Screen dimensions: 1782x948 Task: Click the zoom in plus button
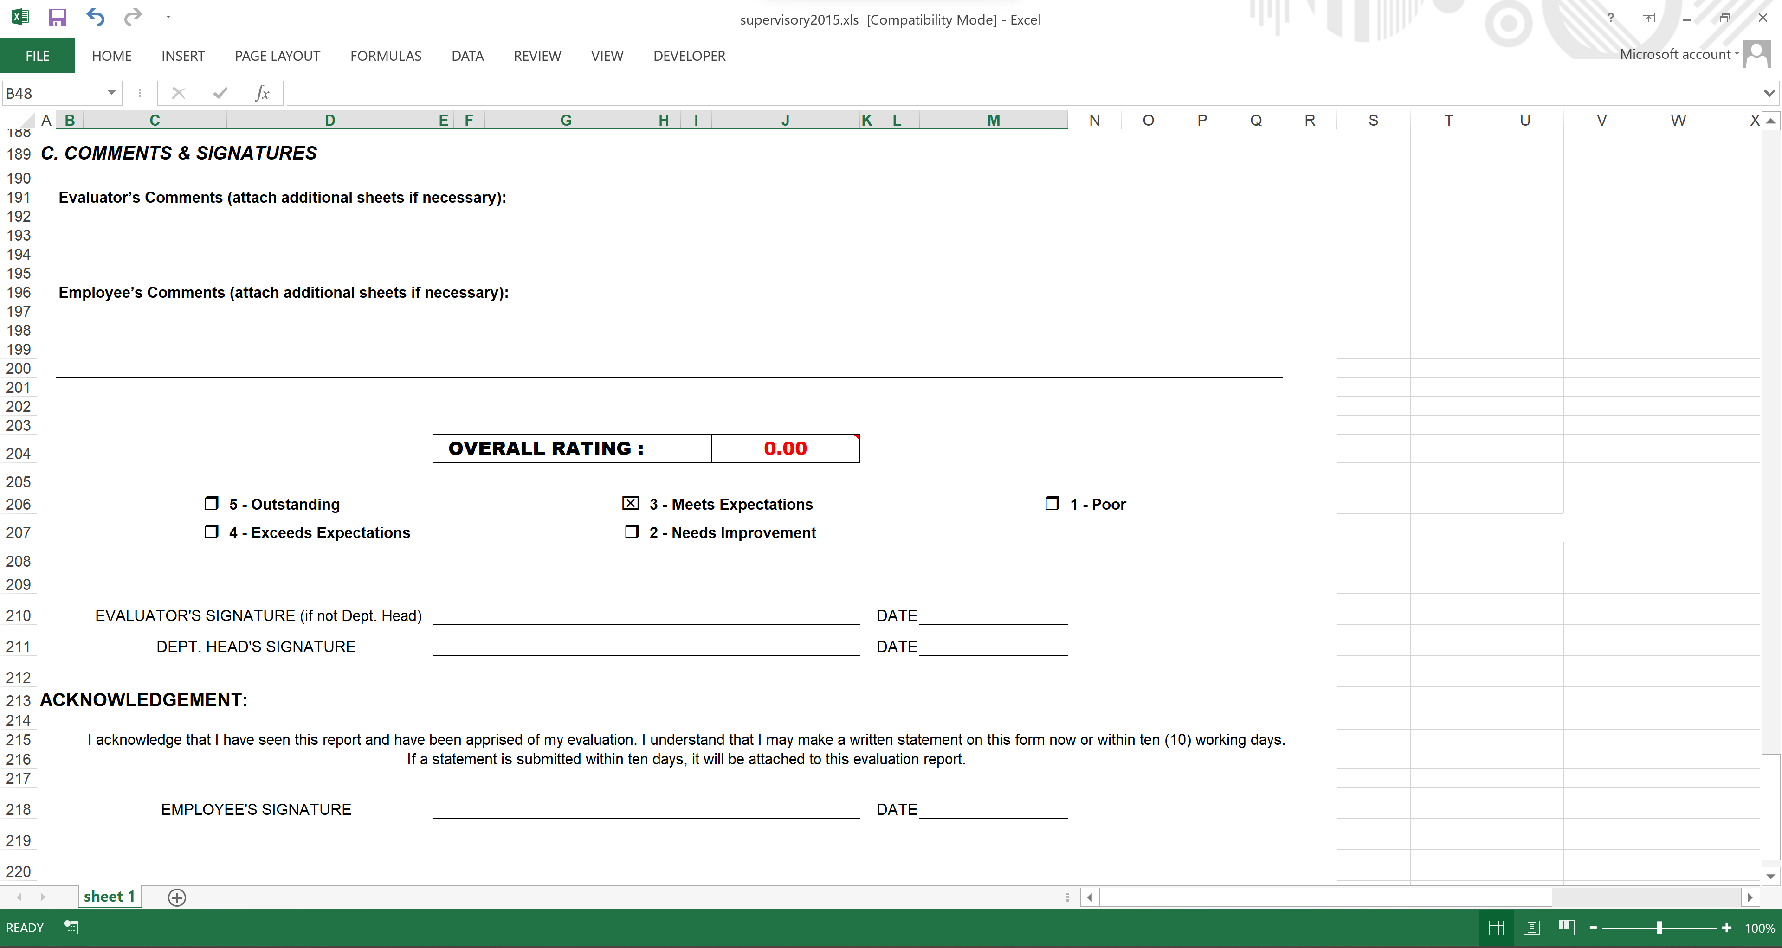tap(1727, 928)
